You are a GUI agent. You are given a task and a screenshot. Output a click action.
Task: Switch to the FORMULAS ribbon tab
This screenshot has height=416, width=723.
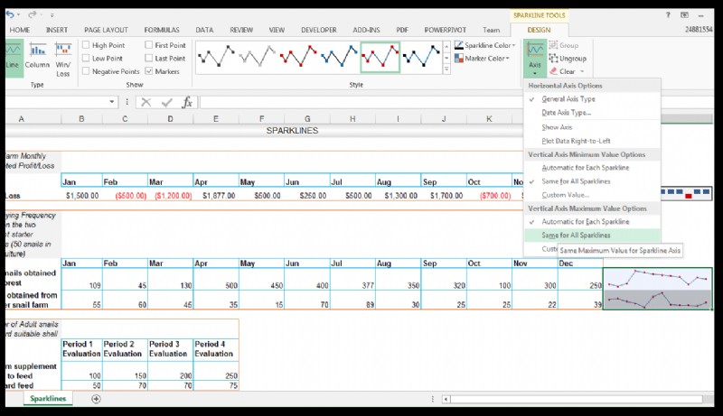(163, 30)
